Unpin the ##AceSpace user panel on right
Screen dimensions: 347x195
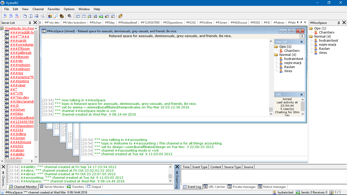(x=338, y=23)
